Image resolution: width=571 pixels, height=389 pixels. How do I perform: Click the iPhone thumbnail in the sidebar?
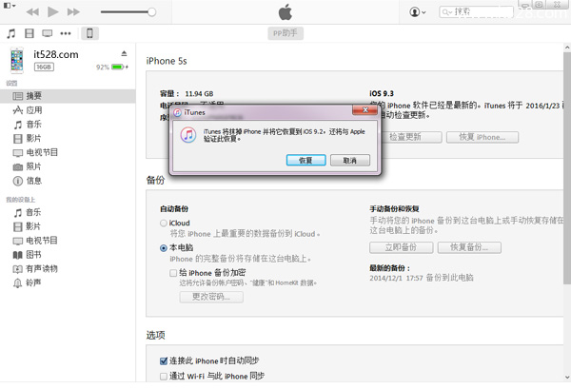pyautogui.click(x=17, y=60)
